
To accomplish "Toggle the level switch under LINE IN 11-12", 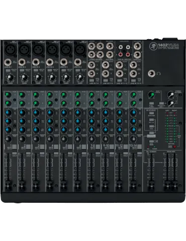I will click(119, 80).
